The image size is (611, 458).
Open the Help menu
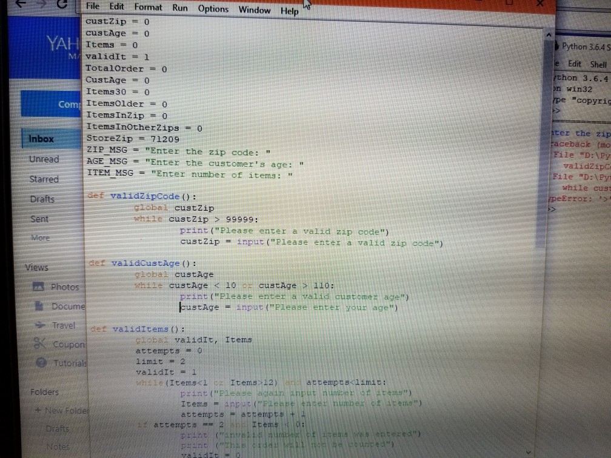289,11
